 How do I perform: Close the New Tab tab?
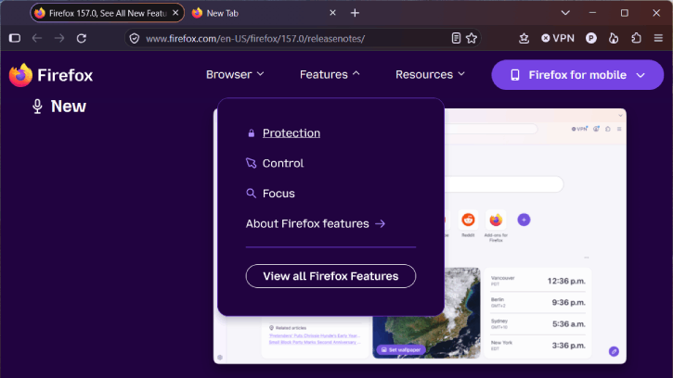click(332, 13)
